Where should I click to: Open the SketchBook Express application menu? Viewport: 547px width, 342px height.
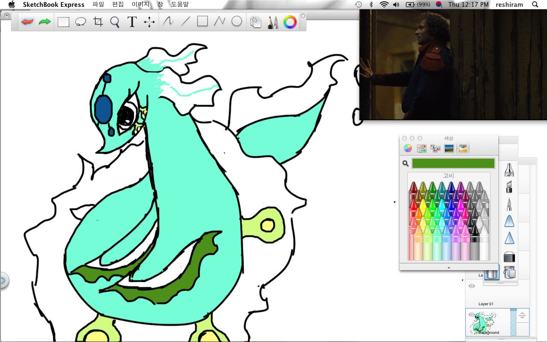tap(53, 4)
